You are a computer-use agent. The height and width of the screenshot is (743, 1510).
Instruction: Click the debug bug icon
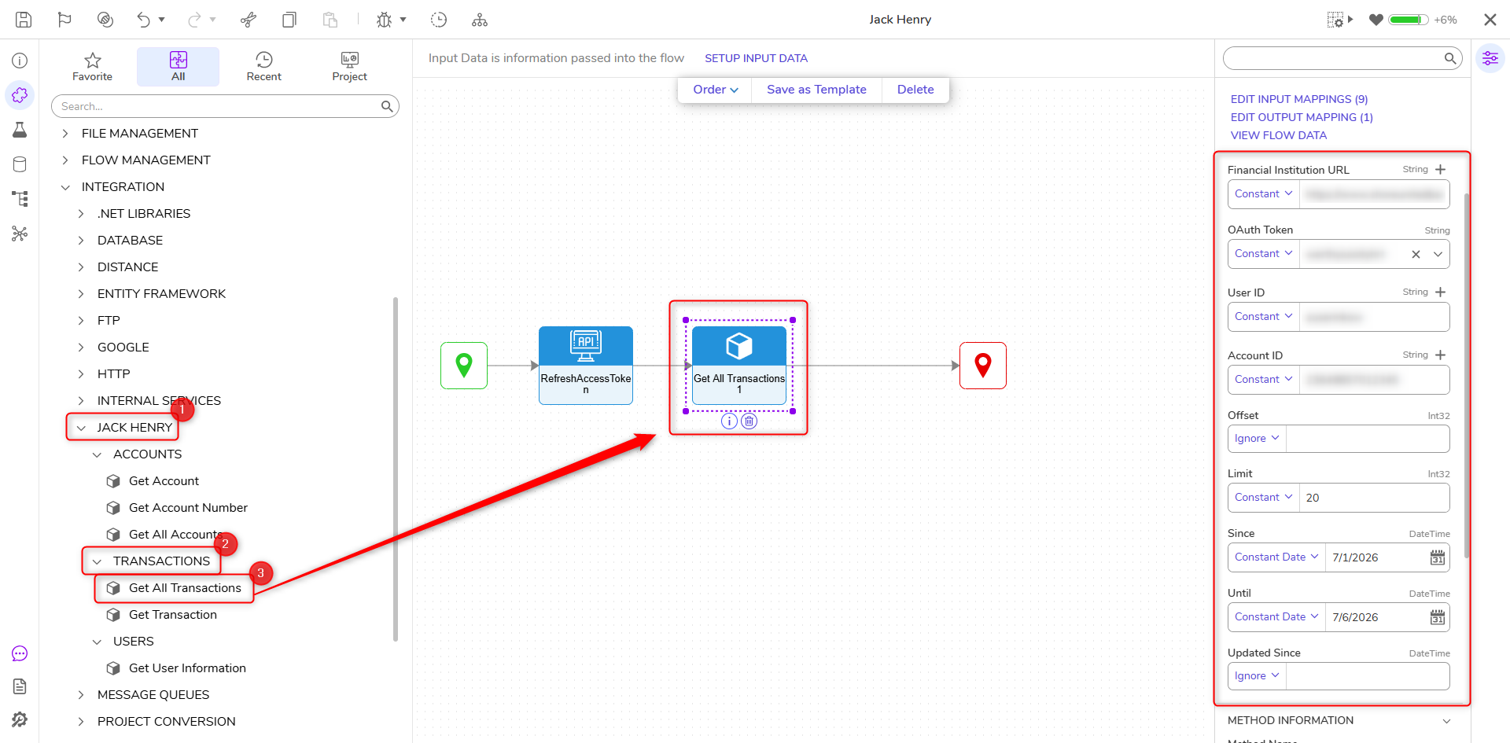click(x=384, y=20)
